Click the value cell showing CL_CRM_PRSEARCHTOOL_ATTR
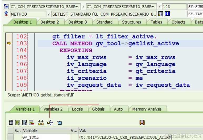 click(x=141, y=137)
